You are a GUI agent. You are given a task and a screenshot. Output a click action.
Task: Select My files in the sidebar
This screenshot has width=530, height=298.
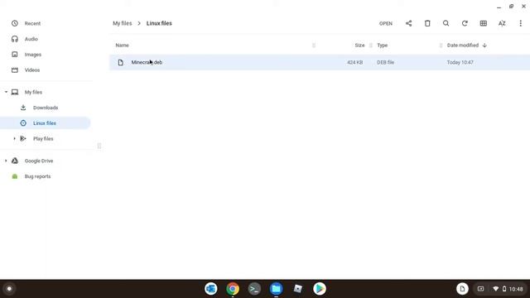[33, 92]
